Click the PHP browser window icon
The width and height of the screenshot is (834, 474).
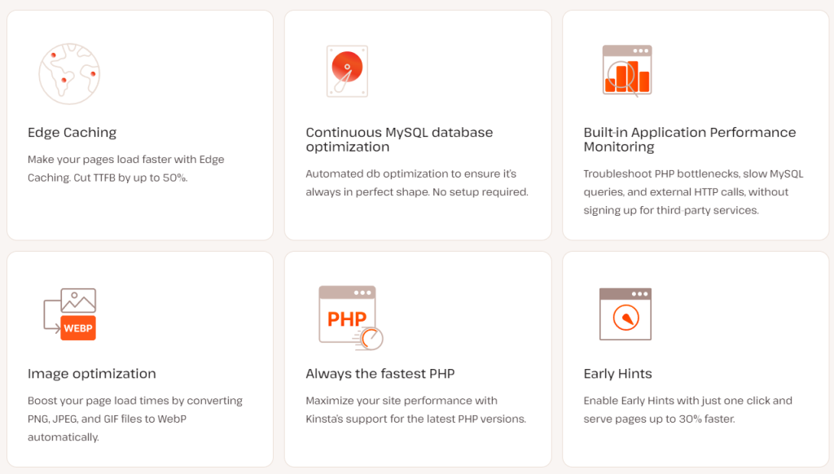346,314
